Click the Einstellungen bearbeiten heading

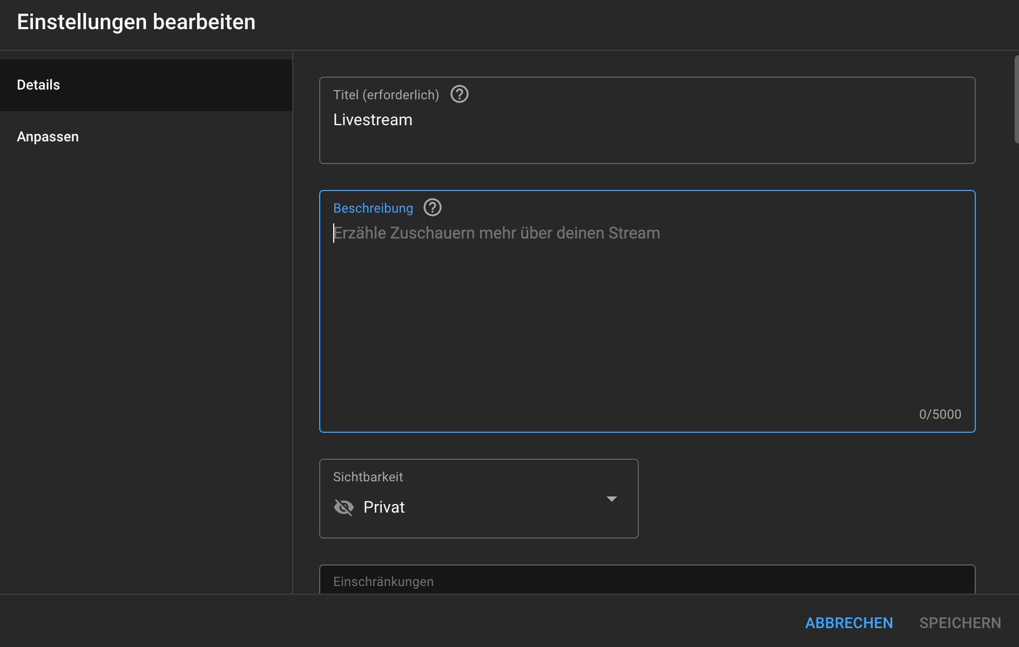(x=136, y=22)
